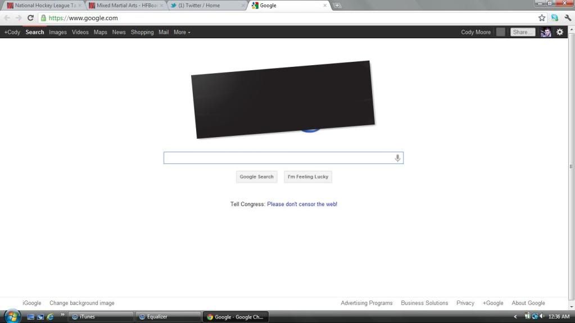Open Please don't censor the web link

tap(302, 204)
